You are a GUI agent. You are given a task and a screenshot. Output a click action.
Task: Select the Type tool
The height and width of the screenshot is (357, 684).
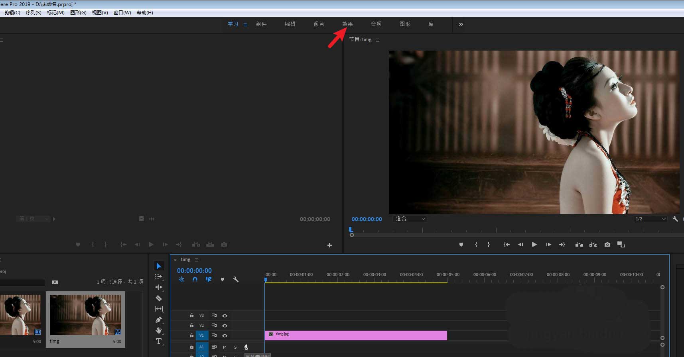point(159,341)
